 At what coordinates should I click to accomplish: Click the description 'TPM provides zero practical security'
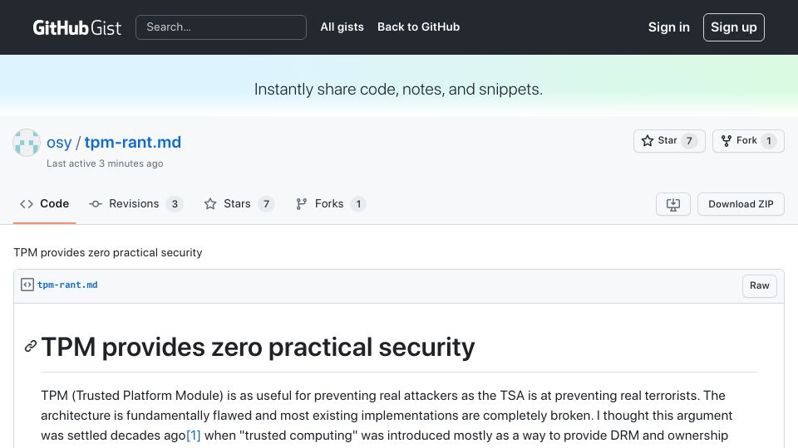108,252
